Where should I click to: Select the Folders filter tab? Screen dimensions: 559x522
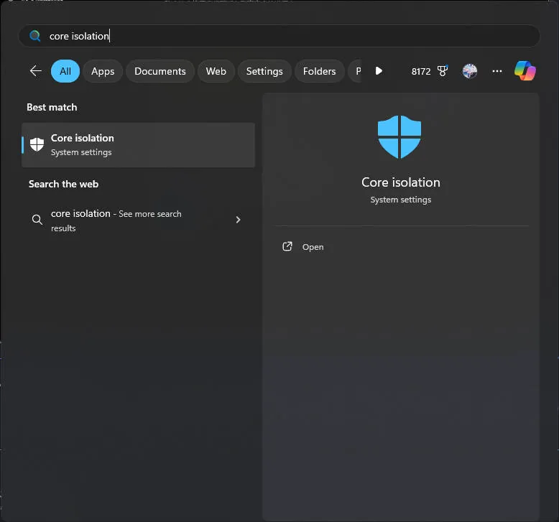pos(319,71)
